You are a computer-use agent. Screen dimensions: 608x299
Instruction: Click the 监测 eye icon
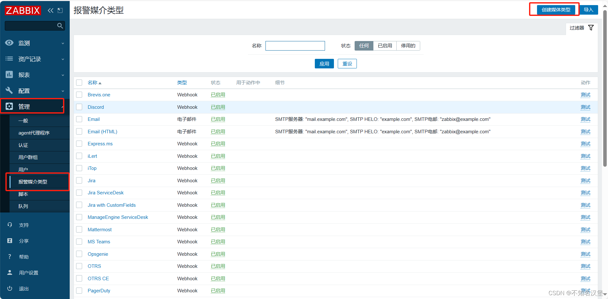[10, 43]
